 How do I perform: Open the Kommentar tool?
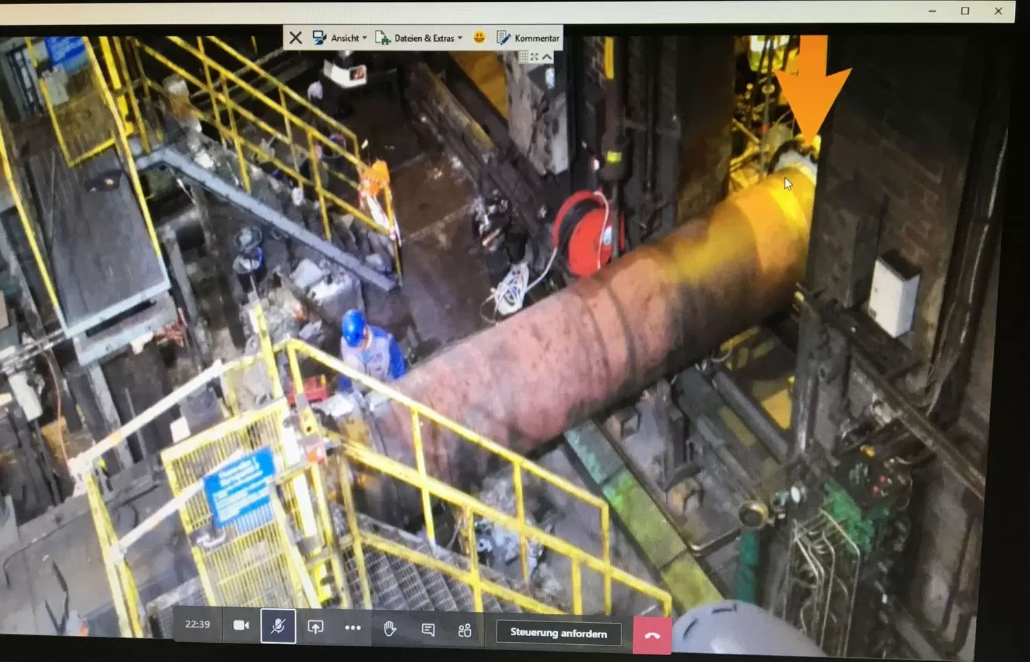coord(527,38)
